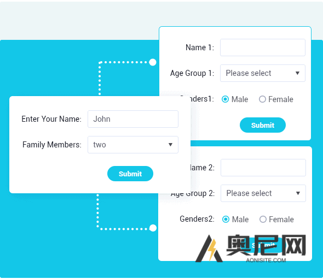323x279 pixels.
Task: Click the Name 1 text field
Action: click(x=263, y=48)
